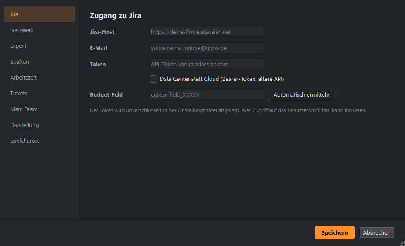Click the Automatisch ermitteln button
Image resolution: width=405 pixels, height=246 pixels.
(302, 94)
